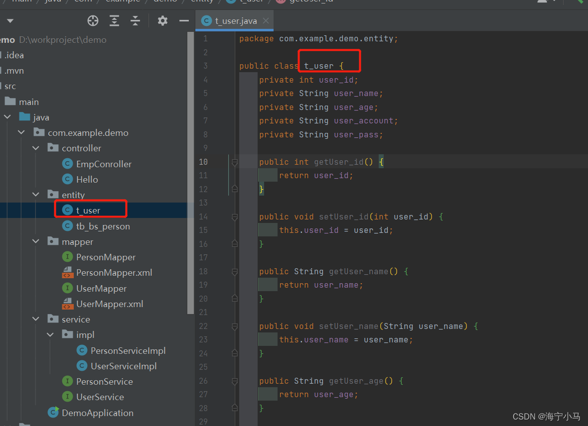Select the Hello class icon in controller
The image size is (588, 426).
tap(67, 179)
